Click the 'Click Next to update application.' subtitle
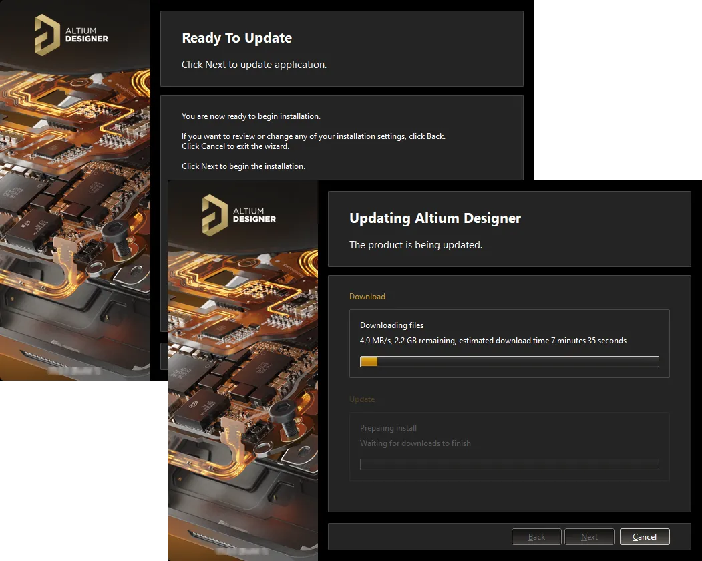This screenshot has width=702, height=561. [x=254, y=65]
